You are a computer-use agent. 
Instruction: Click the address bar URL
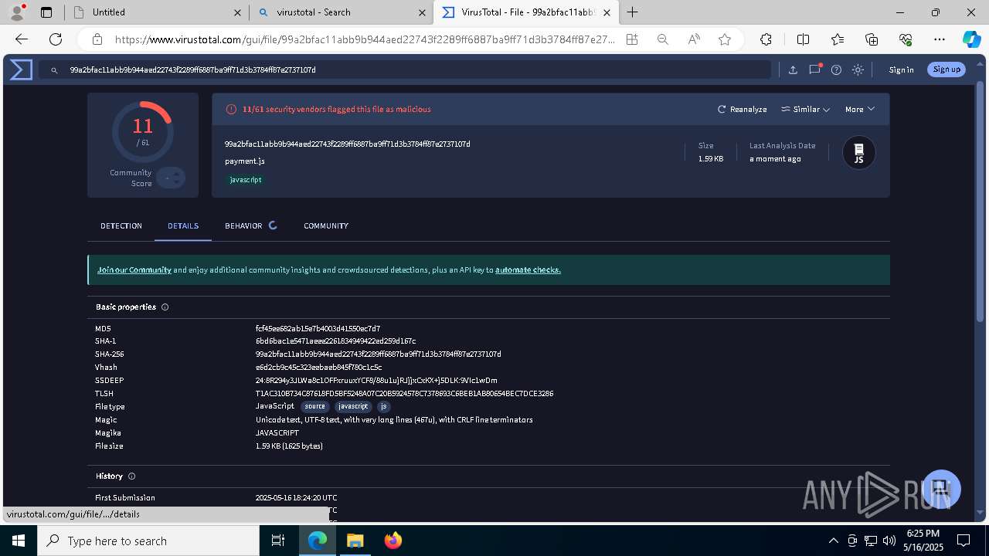pos(365,39)
